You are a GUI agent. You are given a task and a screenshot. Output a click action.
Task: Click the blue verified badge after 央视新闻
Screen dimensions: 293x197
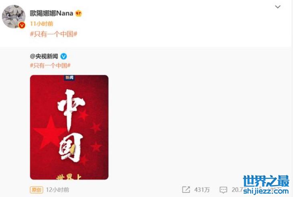pos(63,56)
